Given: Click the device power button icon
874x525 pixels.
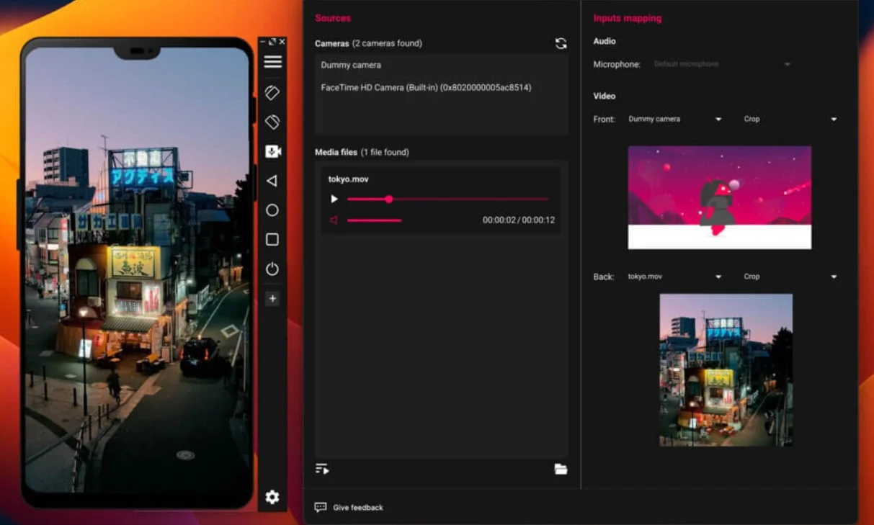Looking at the screenshot, I should click(x=272, y=269).
